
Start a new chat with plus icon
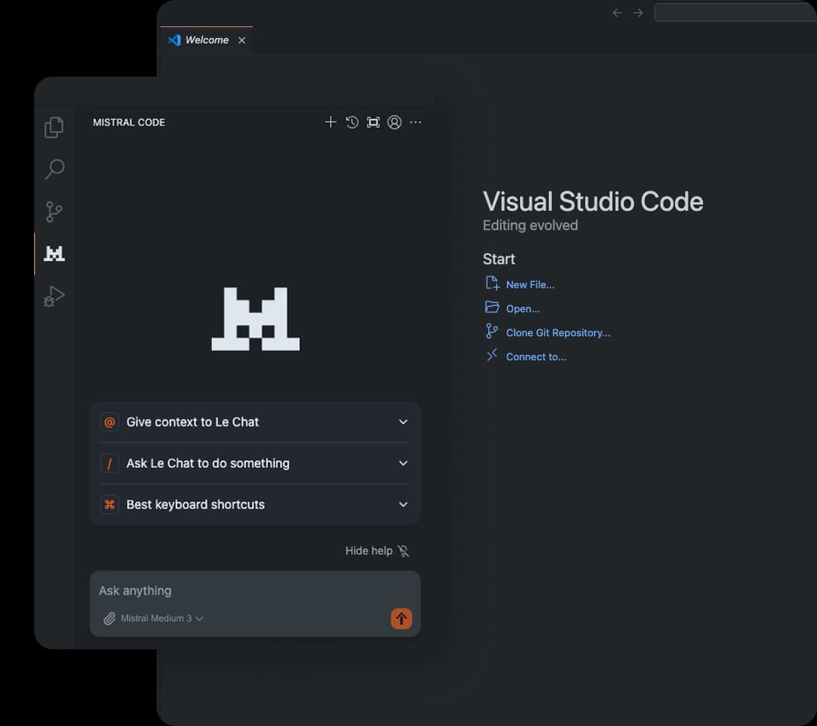[x=330, y=122]
